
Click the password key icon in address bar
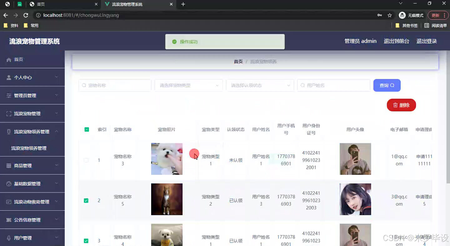[x=380, y=15]
